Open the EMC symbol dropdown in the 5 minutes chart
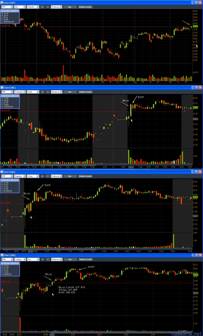 click(7, 176)
